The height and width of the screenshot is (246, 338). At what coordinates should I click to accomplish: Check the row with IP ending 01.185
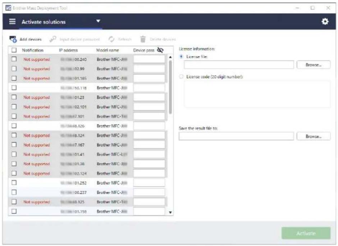14,78
